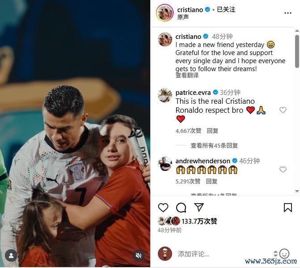Like the post with the heart icon
Image resolution: width=300 pixels, height=268 pixels.
[163, 207]
